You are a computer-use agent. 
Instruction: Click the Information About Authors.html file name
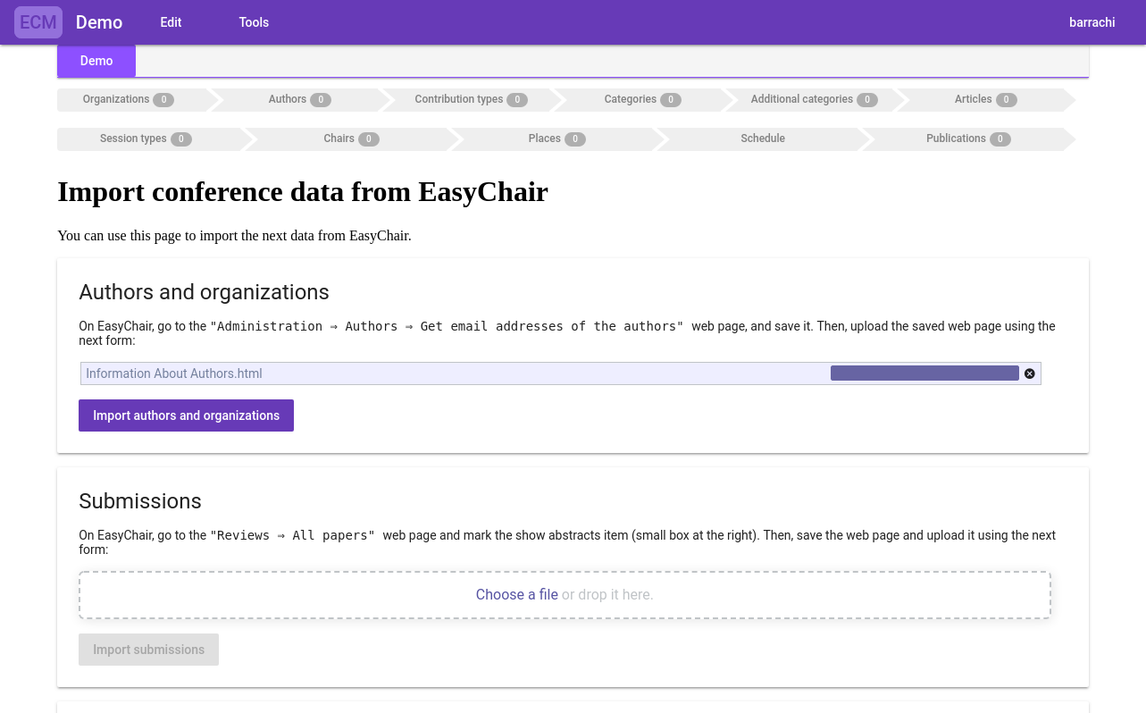click(x=174, y=373)
